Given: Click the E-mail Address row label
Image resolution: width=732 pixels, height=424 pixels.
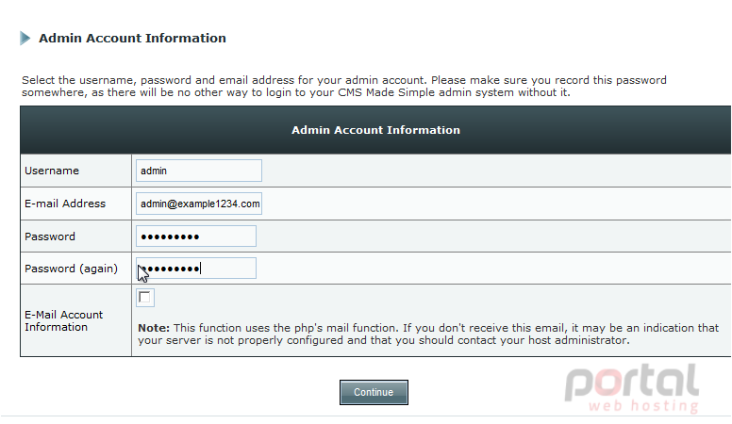Looking at the screenshot, I should click(x=65, y=204).
